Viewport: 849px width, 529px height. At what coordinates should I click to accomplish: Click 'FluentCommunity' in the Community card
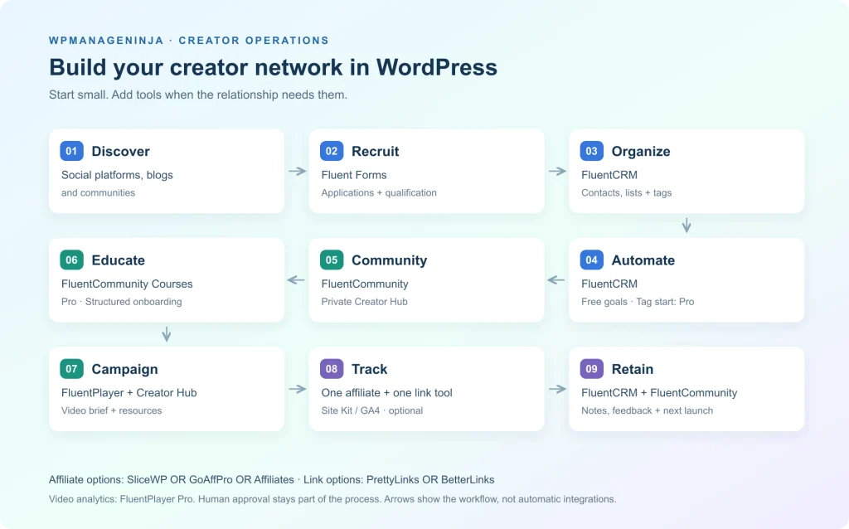click(x=365, y=284)
